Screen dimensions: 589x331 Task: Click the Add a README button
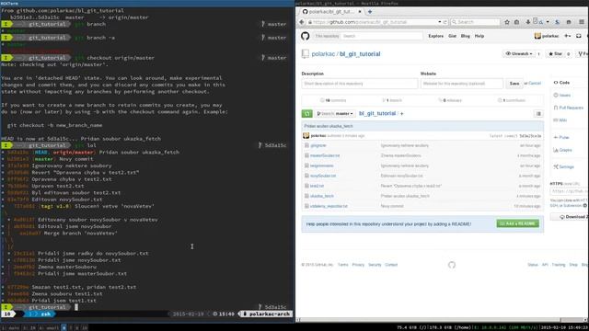[x=517, y=223]
